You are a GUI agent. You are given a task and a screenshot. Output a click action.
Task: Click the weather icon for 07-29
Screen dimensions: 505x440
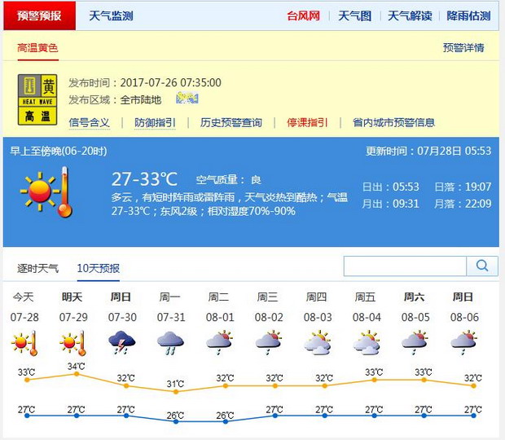[x=73, y=342]
